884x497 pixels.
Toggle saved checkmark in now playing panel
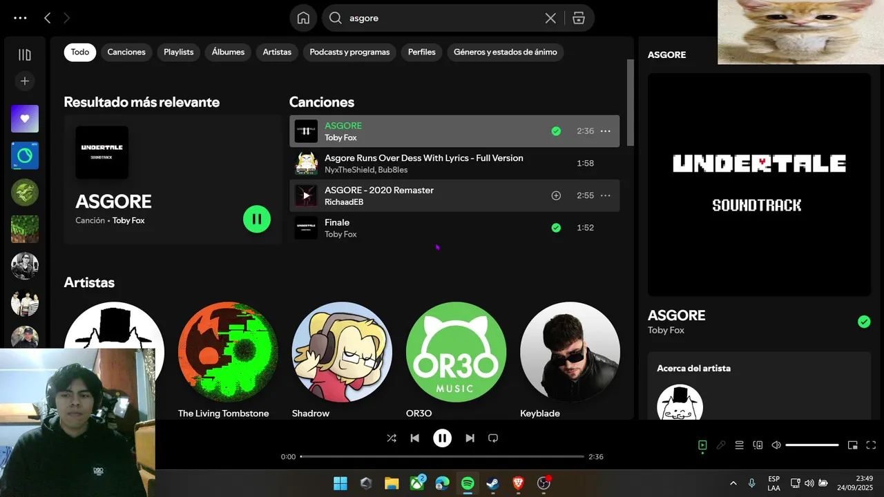tap(864, 322)
